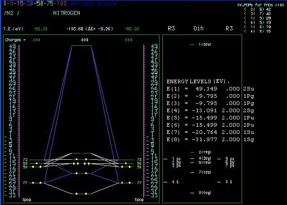Select the 2(1πg) orbital label
287x205 pixels.
tap(205, 152)
